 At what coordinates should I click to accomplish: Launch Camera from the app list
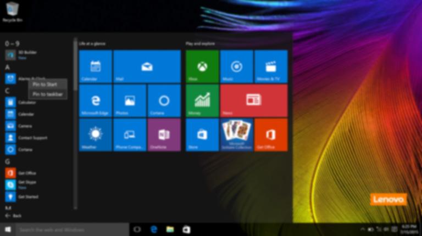(38, 126)
